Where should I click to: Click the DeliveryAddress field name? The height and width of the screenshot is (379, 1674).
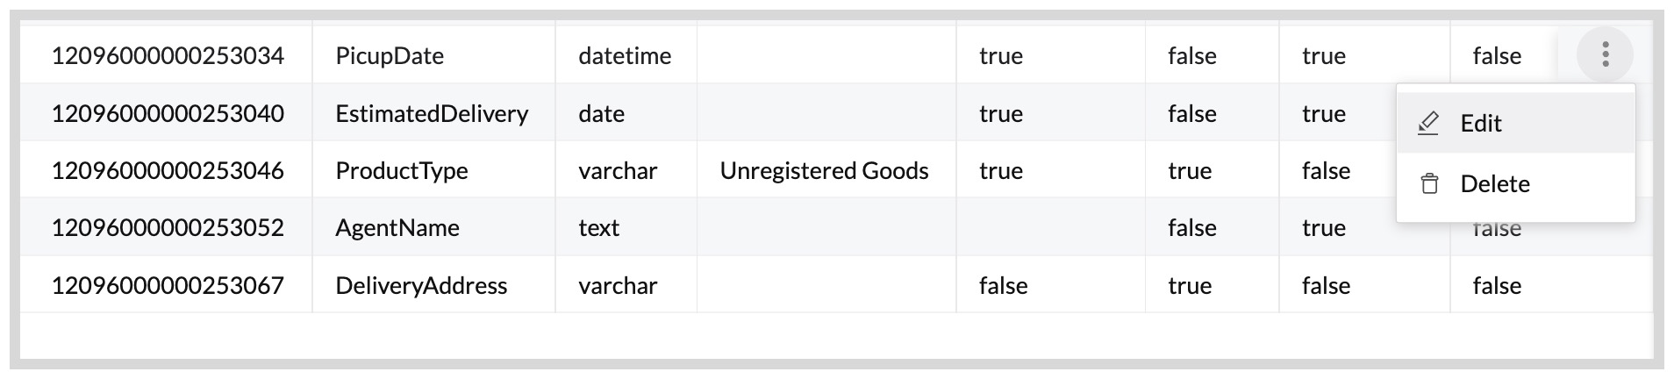421,285
